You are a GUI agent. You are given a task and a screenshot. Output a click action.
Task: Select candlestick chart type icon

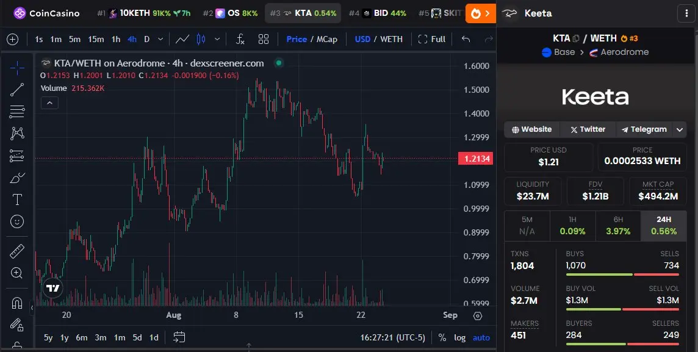click(x=201, y=39)
